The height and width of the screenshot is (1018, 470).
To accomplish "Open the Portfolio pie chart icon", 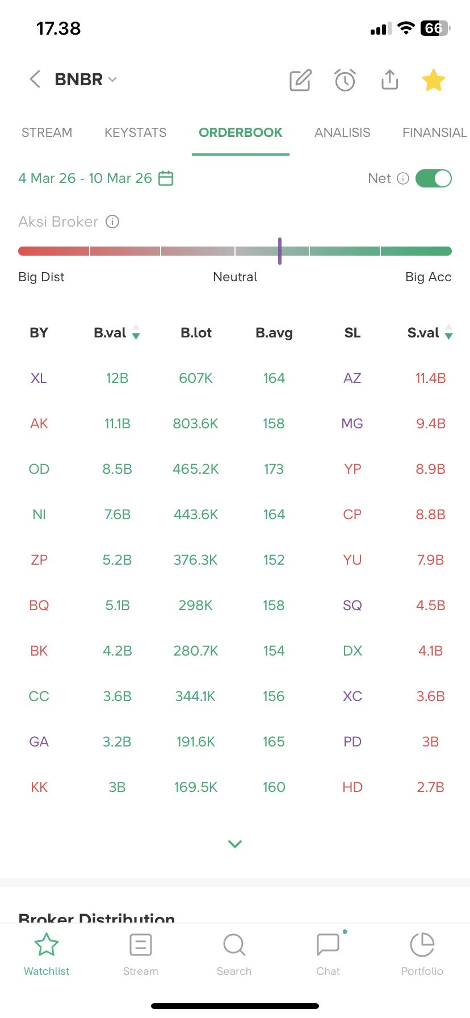I will [422, 946].
